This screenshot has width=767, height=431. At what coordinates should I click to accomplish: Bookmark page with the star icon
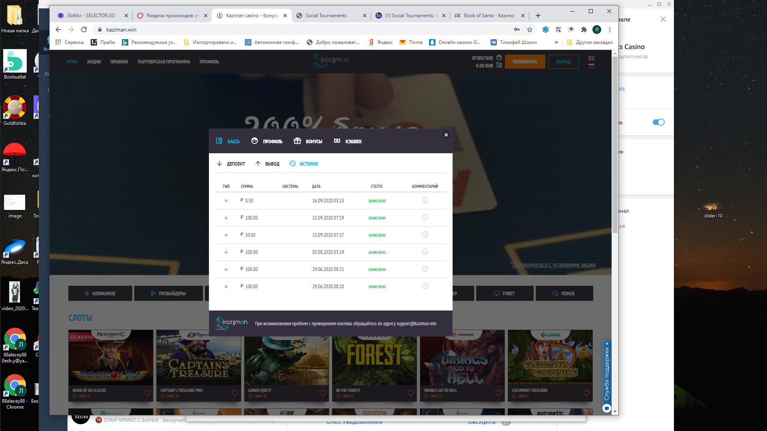click(530, 30)
